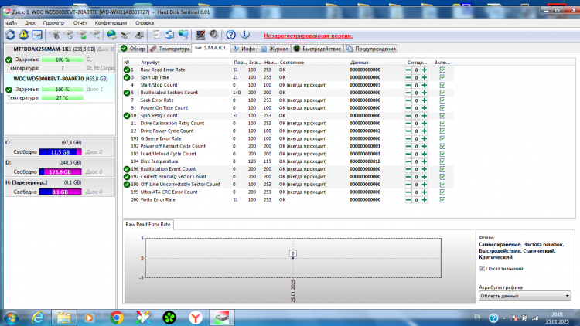This screenshot has height=326, width=580.
Task: Click the data point marker on the graph
Action: click(x=293, y=257)
